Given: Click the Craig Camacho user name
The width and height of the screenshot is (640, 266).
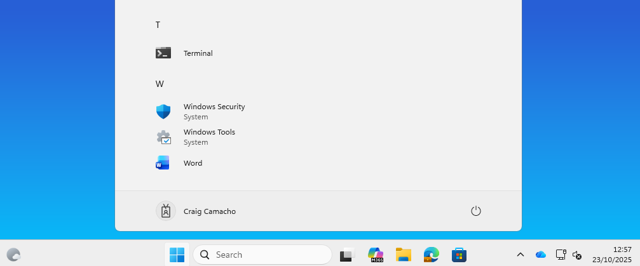Looking at the screenshot, I should [210, 211].
